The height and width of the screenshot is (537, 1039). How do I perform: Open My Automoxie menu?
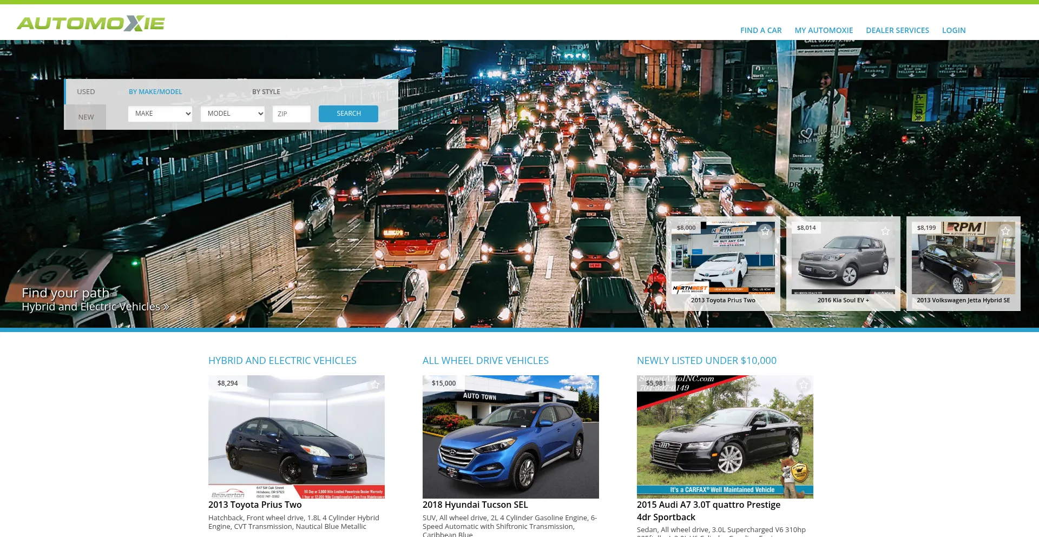[824, 30]
